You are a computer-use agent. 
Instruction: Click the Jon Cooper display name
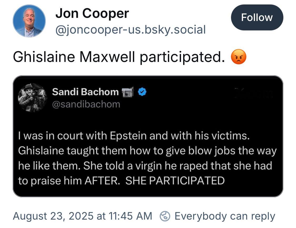pos(92,13)
